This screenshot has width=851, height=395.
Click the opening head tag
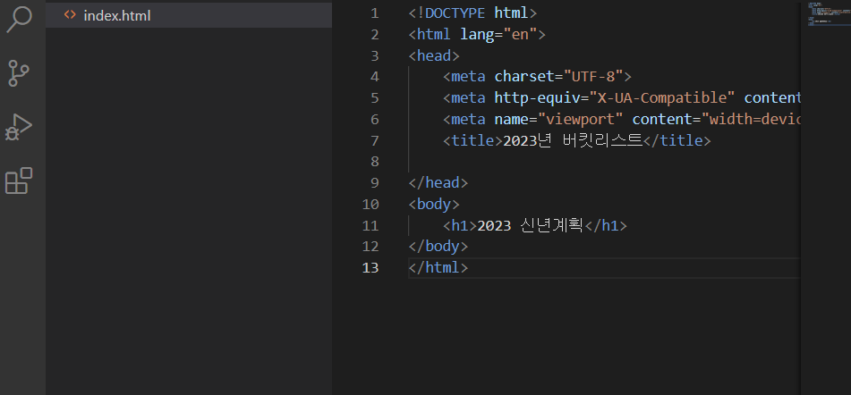(434, 55)
